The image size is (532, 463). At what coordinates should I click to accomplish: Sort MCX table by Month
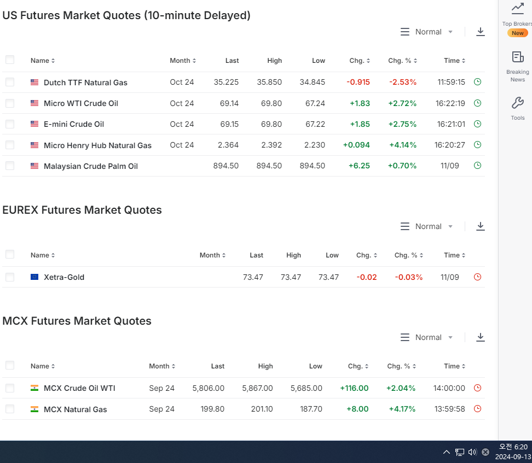point(162,366)
